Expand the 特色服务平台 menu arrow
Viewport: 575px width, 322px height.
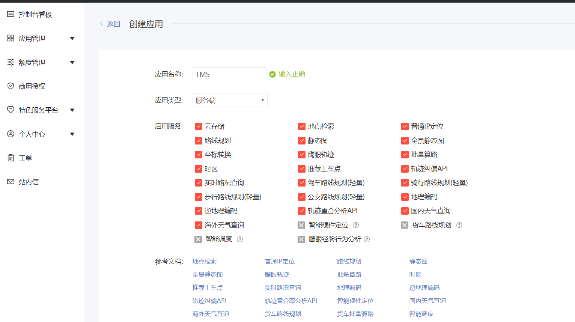72,110
